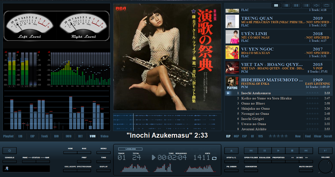Toggle the OSC.SCOPE button

coord(70,171)
